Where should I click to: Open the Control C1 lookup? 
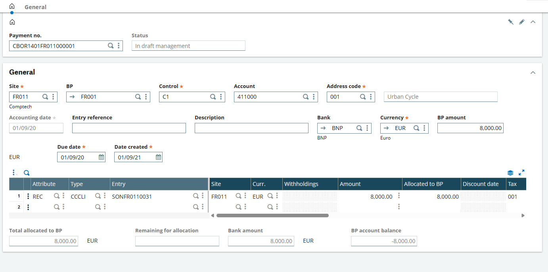[x=213, y=96]
